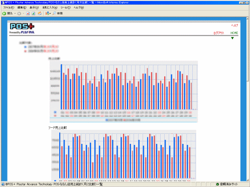
Task: Click the Refresh page icon
Action: coord(34,14)
